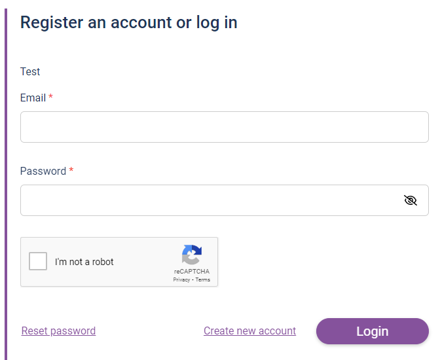The height and width of the screenshot is (360, 440).
Task: Check the I'm not a robot box
Action: click(x=38, y=262)
